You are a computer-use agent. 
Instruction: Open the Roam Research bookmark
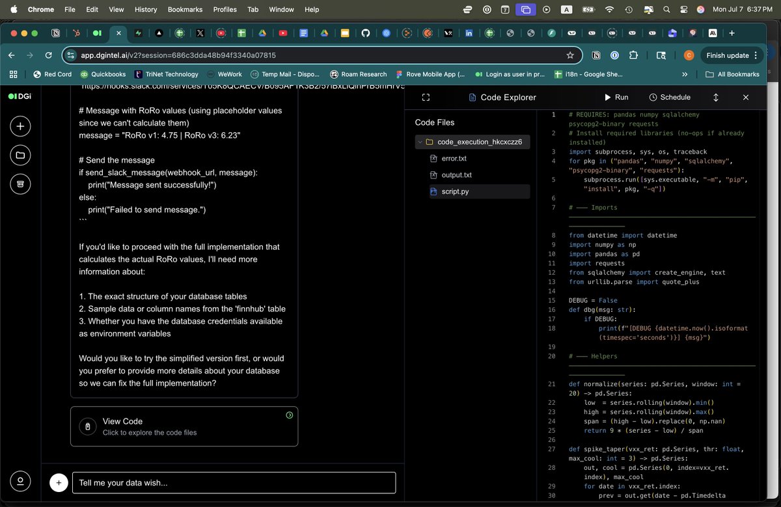pyautogui.click(x=359, y=74)
